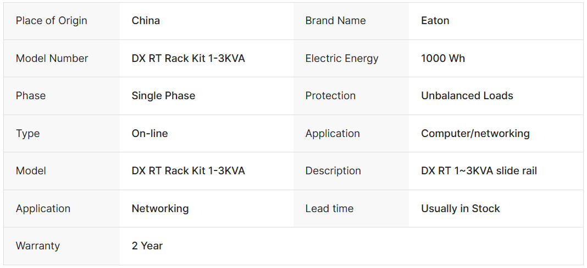Select the "2 Year" warranty value
Screen dimensions: 587x268
pyautogui.click(x=147, y=246)
